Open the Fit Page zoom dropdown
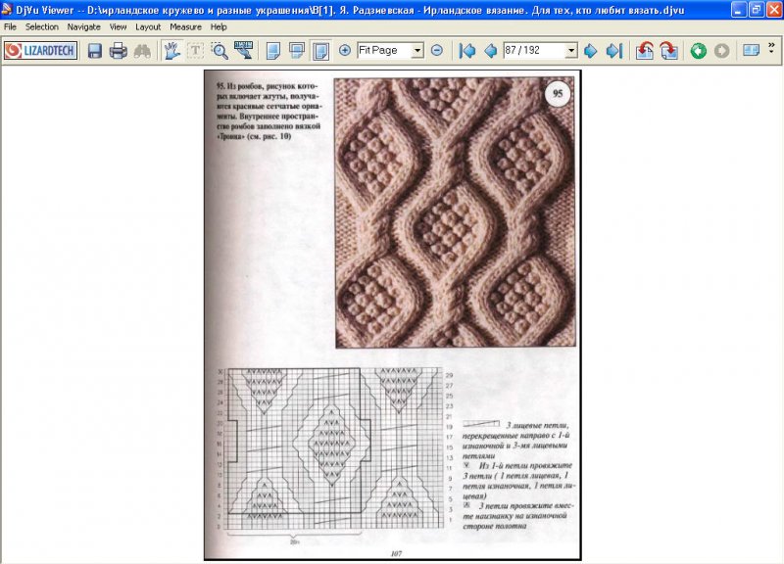The height and width of the screenshot is (564, 784). coord(417,51)
